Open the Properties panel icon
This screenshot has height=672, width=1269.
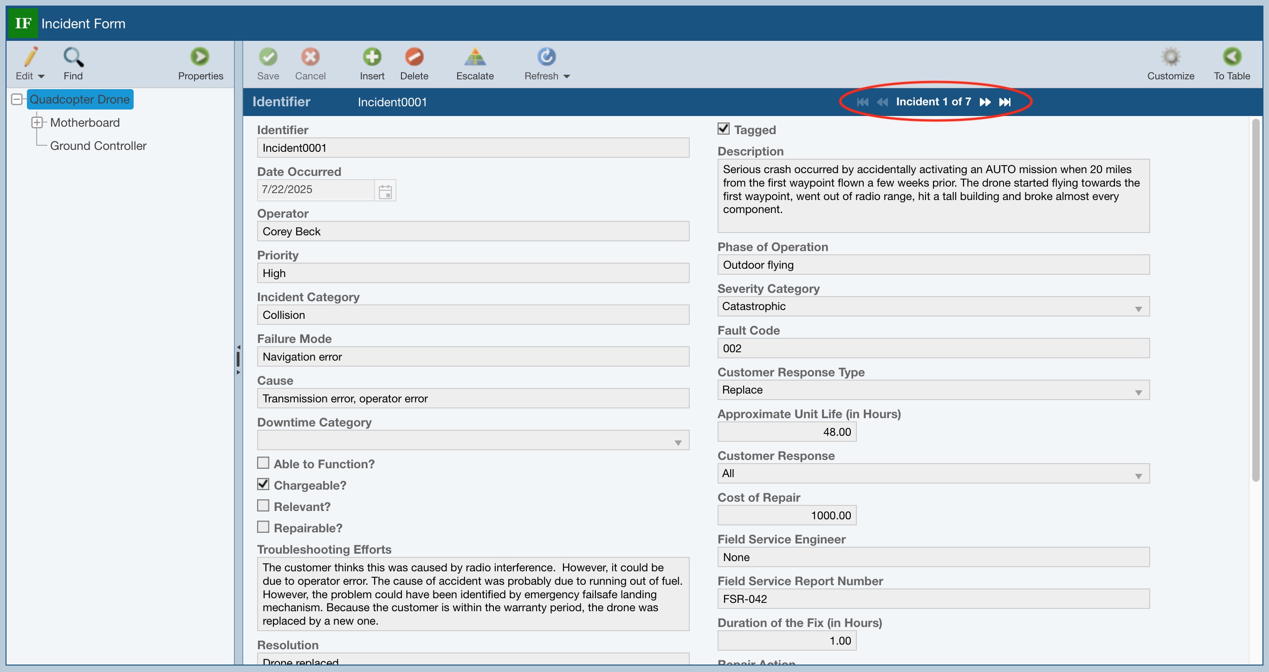point(200,57)
